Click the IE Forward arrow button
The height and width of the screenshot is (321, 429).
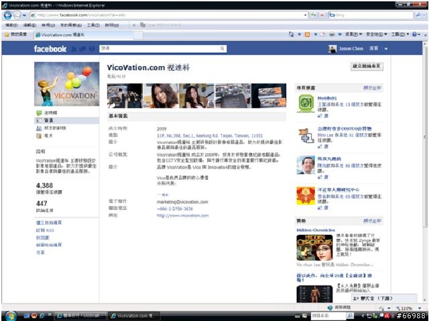point(17,15)
